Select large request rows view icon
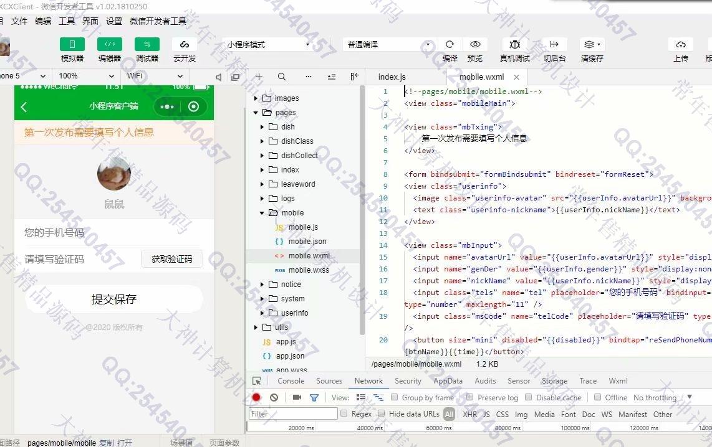Viewport: 712px width, 447px height. tap(361, 398)
